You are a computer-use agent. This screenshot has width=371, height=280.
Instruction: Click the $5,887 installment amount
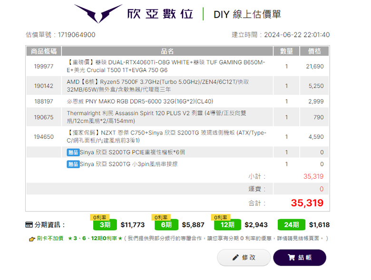coord(193,225)
